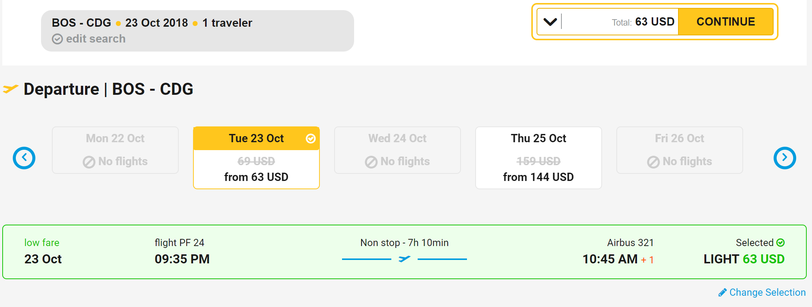The width and height of the screenshot is (812, 307).
Task: Click the next dates right arrow
Action: (785, 158)
